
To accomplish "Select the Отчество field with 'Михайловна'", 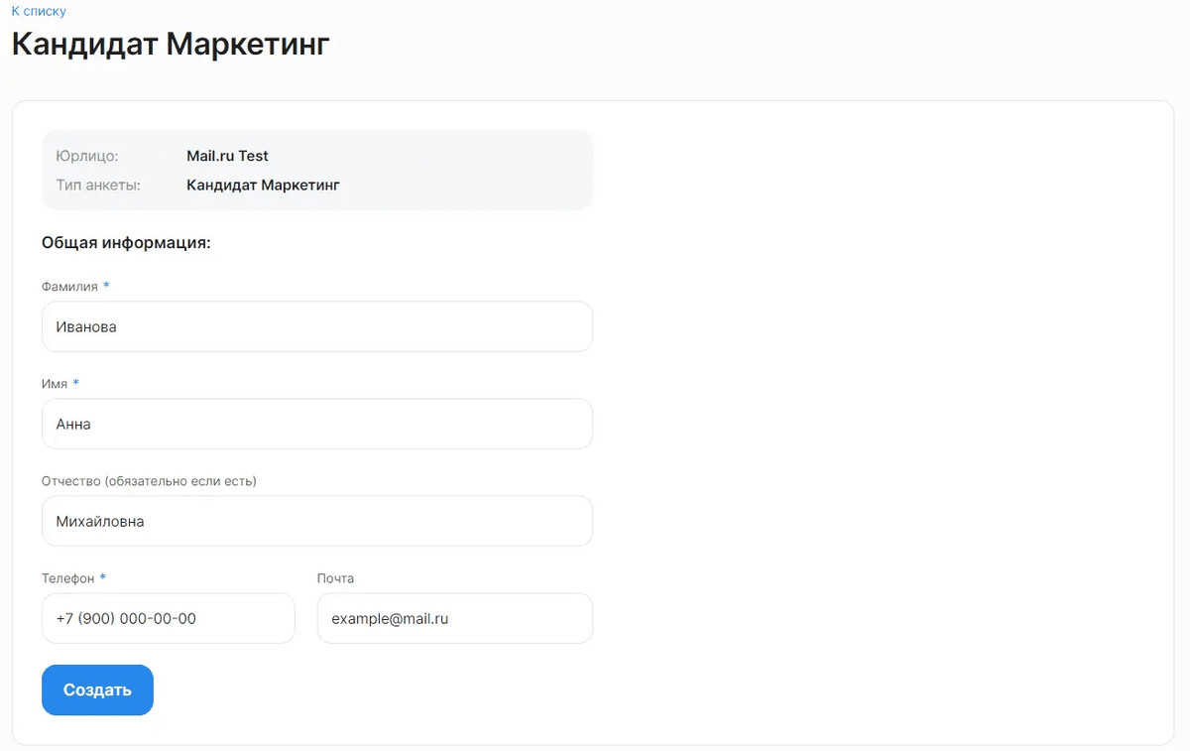I will (x=316, y=521).
